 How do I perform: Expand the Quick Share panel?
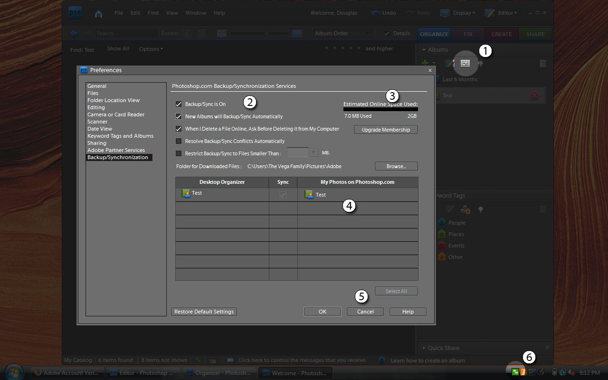[424, 348]
